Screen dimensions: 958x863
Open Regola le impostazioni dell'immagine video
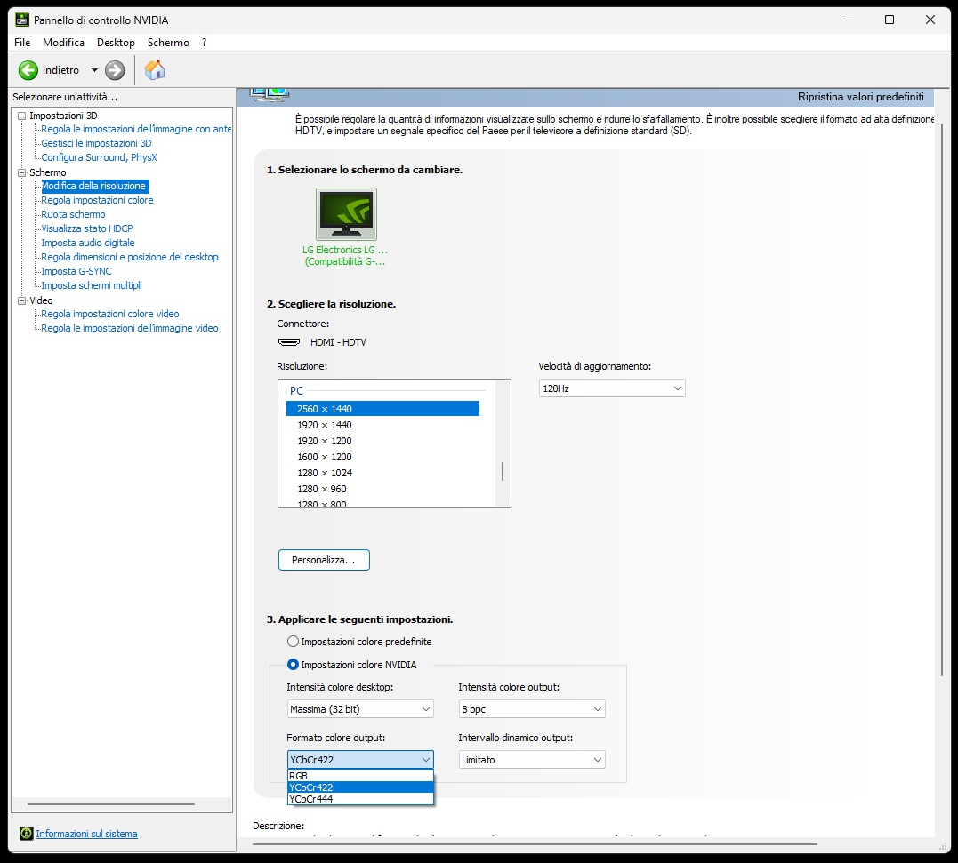(x=130, y=328)
